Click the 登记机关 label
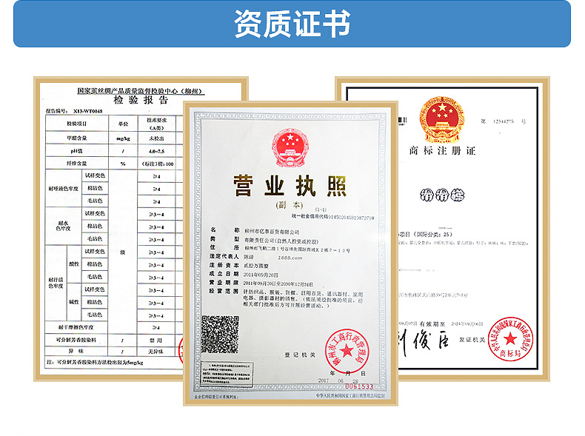This screenshot has height=436, width=585. (x=300, y=355)
